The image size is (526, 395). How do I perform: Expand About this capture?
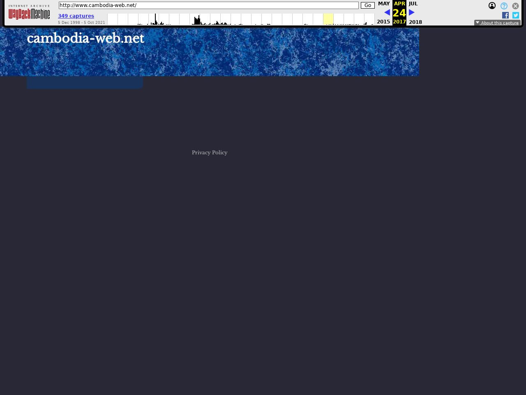497,23
